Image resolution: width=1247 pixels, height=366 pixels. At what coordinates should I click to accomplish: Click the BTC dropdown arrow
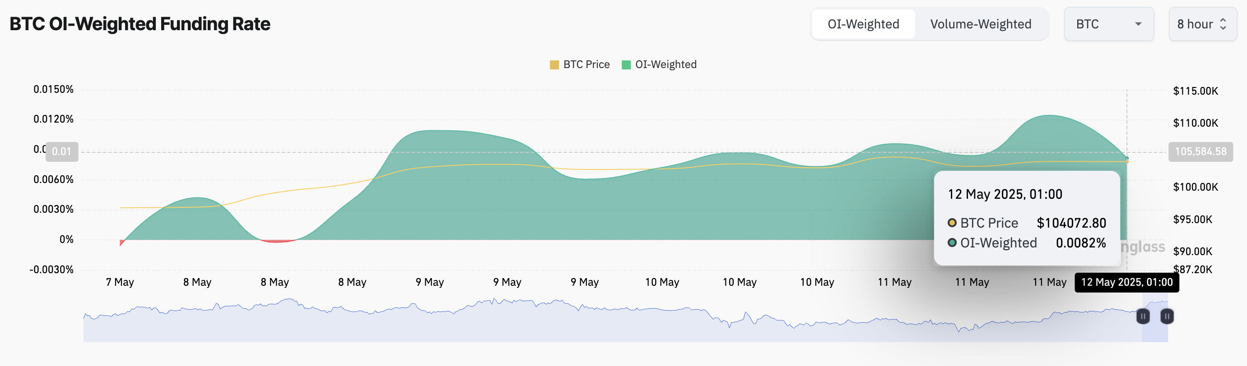click(x=1138, y=24)
